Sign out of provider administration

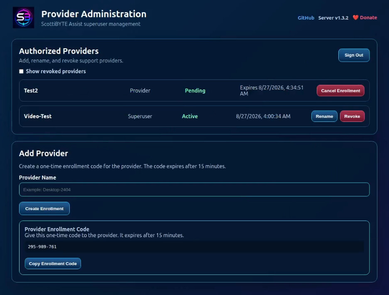pos(354,55)
